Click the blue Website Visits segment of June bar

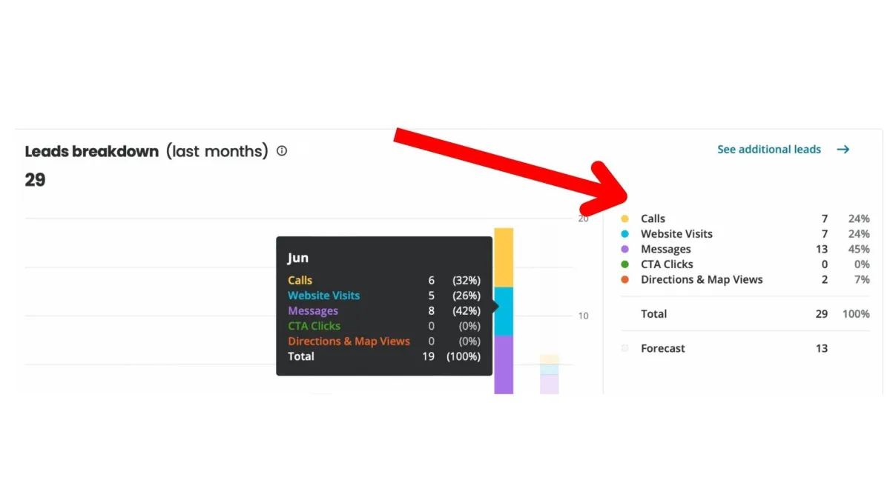point(504,311)
